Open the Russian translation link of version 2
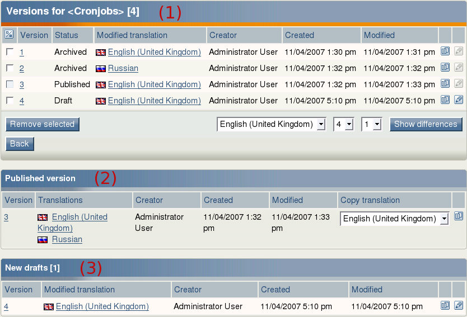The image size is (467, 317). 123,68
